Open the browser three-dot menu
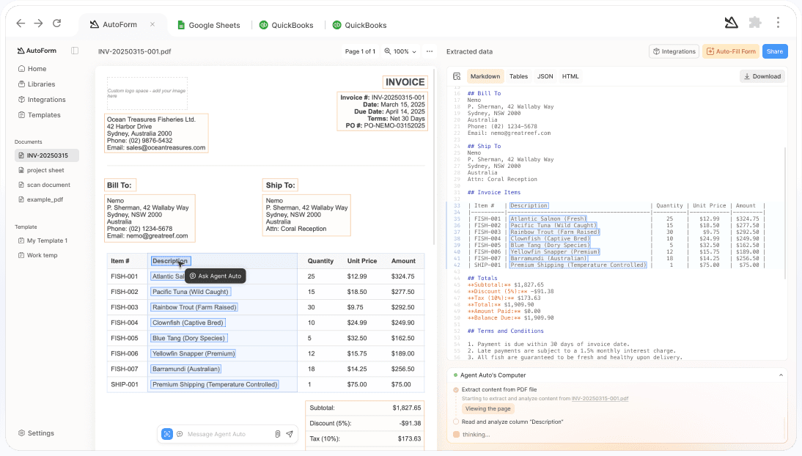Screen dimensions: 802x456 tap(778, 23)
